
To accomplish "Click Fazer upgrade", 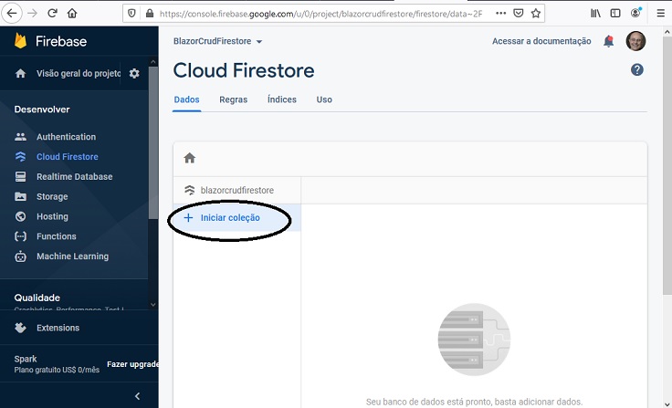I will pos(132,364).
